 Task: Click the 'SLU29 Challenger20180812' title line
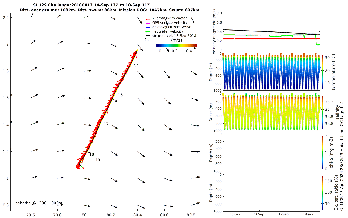92,5
